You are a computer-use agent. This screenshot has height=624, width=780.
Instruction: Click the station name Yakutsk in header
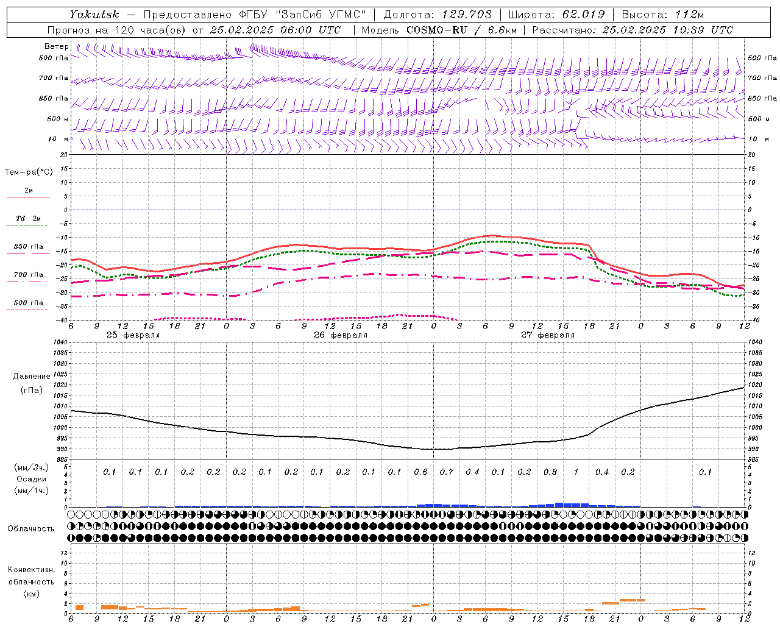(94, 14)
